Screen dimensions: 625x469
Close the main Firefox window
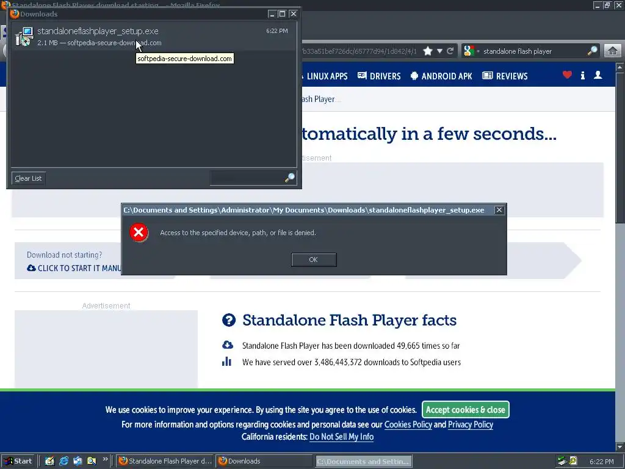tap(619, 5)
